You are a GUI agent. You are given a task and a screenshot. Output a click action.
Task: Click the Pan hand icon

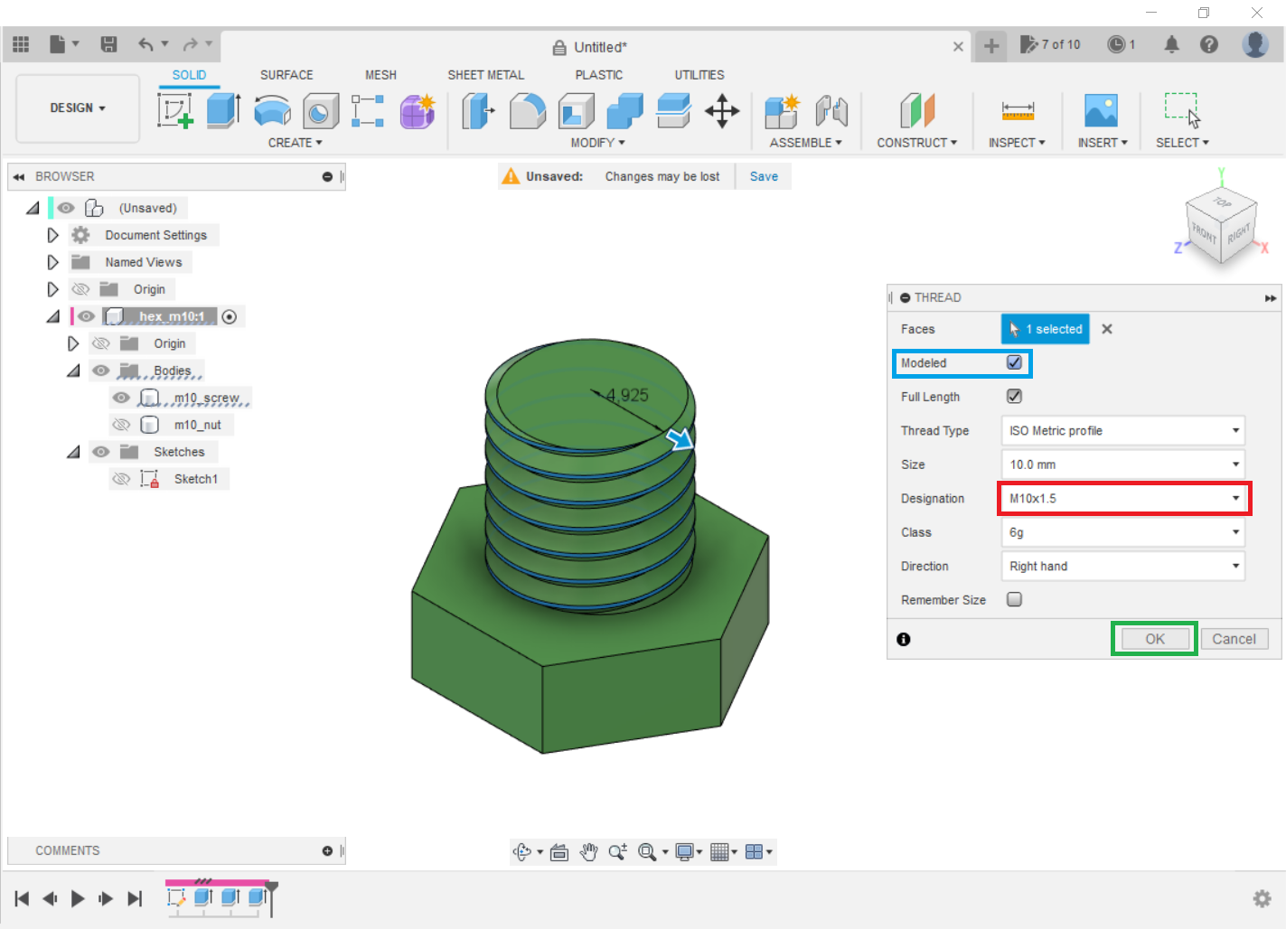click(x=589, y=851)
